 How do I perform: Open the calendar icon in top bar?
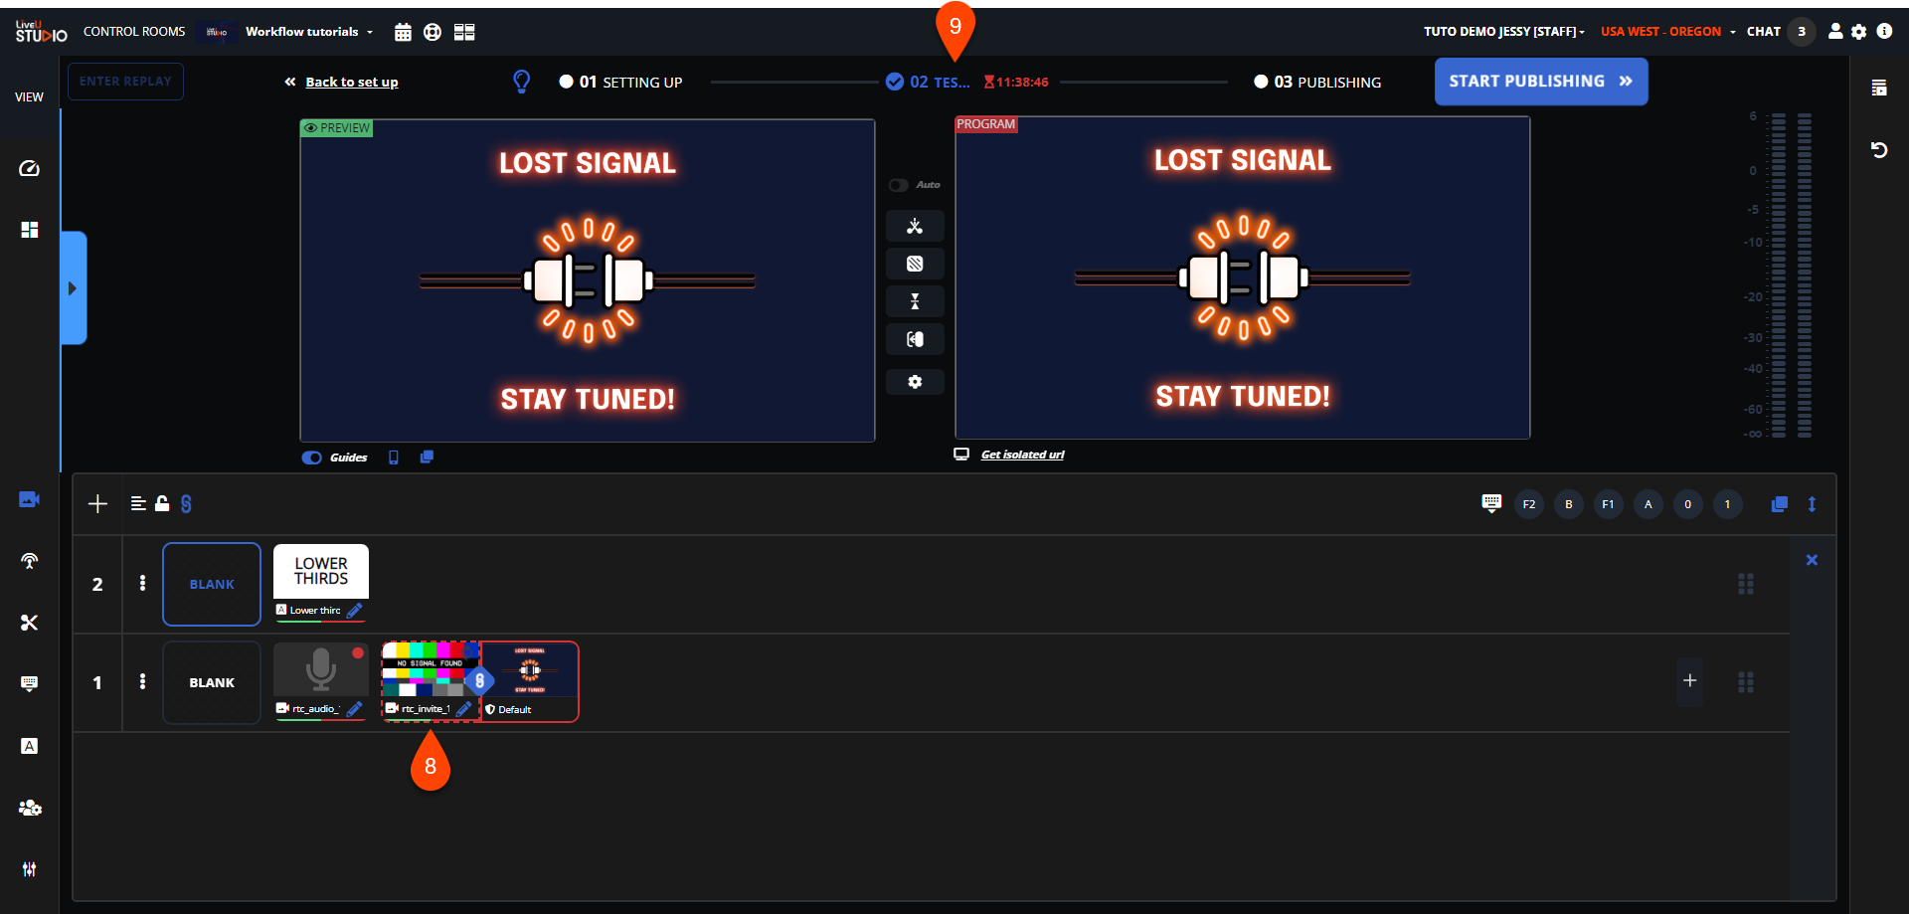tap(403, 32)
